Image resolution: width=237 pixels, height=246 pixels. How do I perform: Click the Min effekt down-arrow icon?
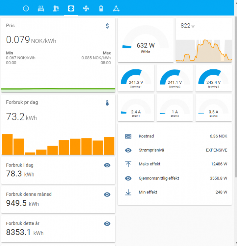[128, 192]
